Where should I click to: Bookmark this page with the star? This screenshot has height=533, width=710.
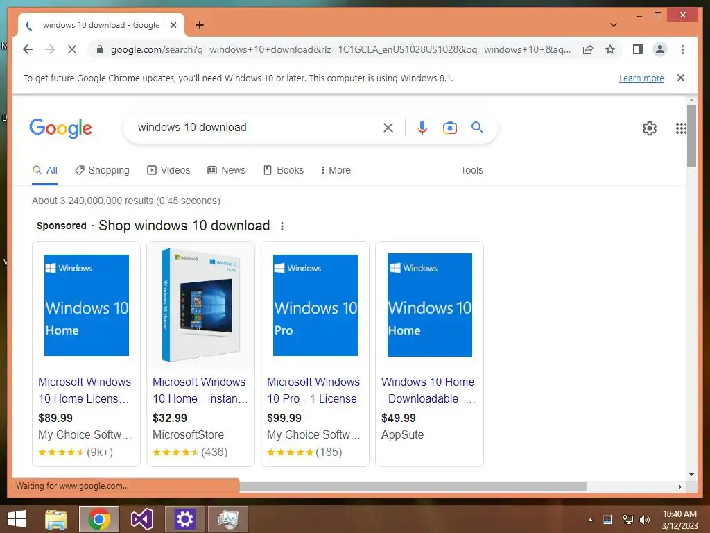tap(610, 49)
